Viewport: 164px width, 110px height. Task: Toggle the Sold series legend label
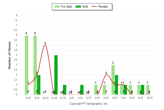click(x=85, y=7)
